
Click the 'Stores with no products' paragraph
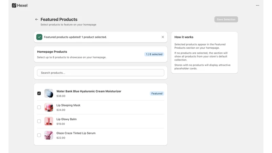(x=202, y=67)
